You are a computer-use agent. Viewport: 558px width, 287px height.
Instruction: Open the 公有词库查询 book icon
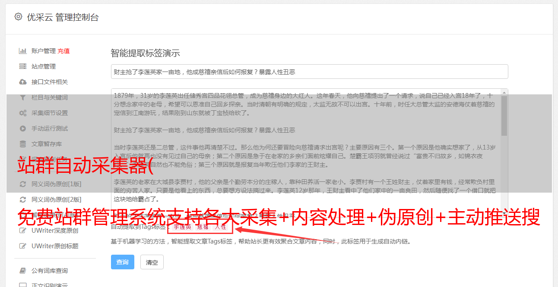pos(23,271)
